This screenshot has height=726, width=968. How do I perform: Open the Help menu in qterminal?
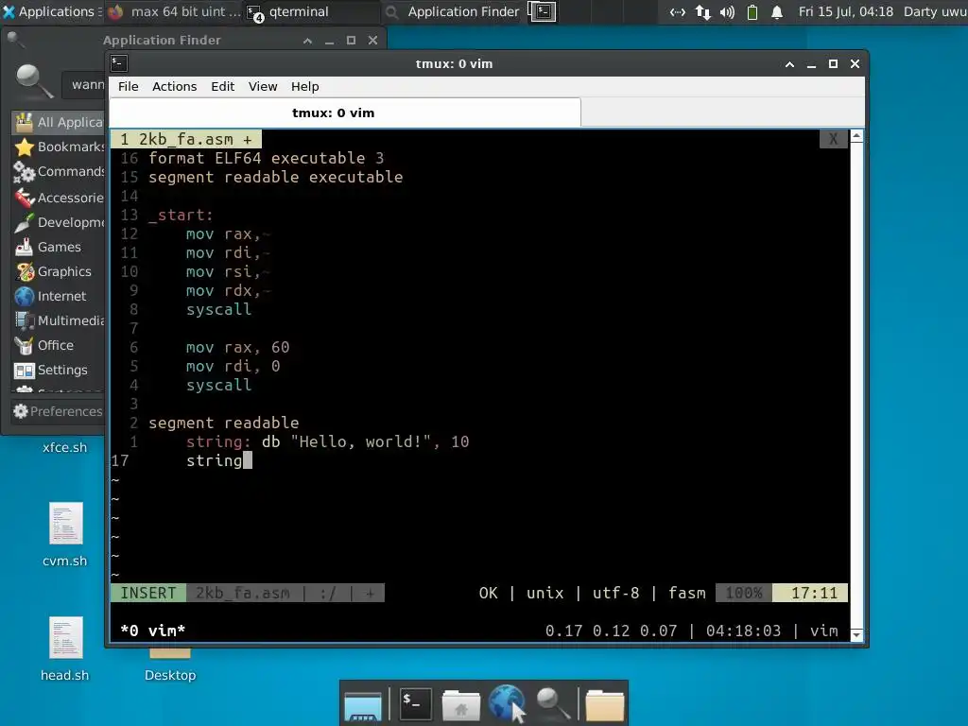[x=305, y=86]
